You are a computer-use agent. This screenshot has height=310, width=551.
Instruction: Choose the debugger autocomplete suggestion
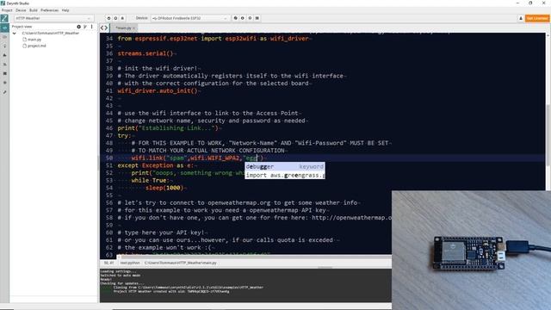point(285,166)
